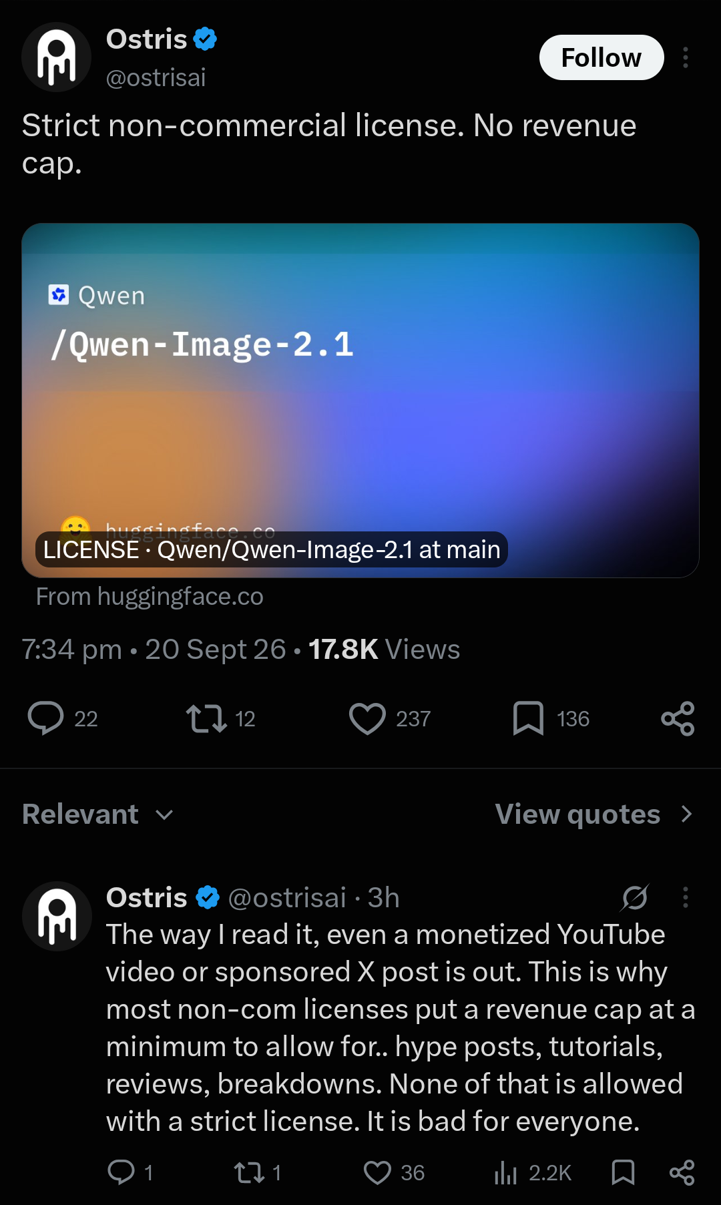This screenshot has width=721, height=1205.
Task: Follow the Ostris account
Action: point(602,57)
